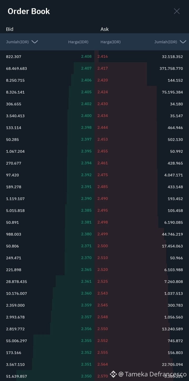This screenshot has width=189, height=381.
Task: Select ask price 2.416
Action: point(103,56)
